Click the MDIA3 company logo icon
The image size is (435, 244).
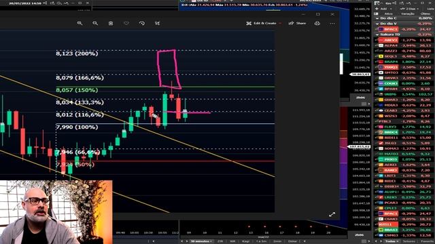coord(381,105)
